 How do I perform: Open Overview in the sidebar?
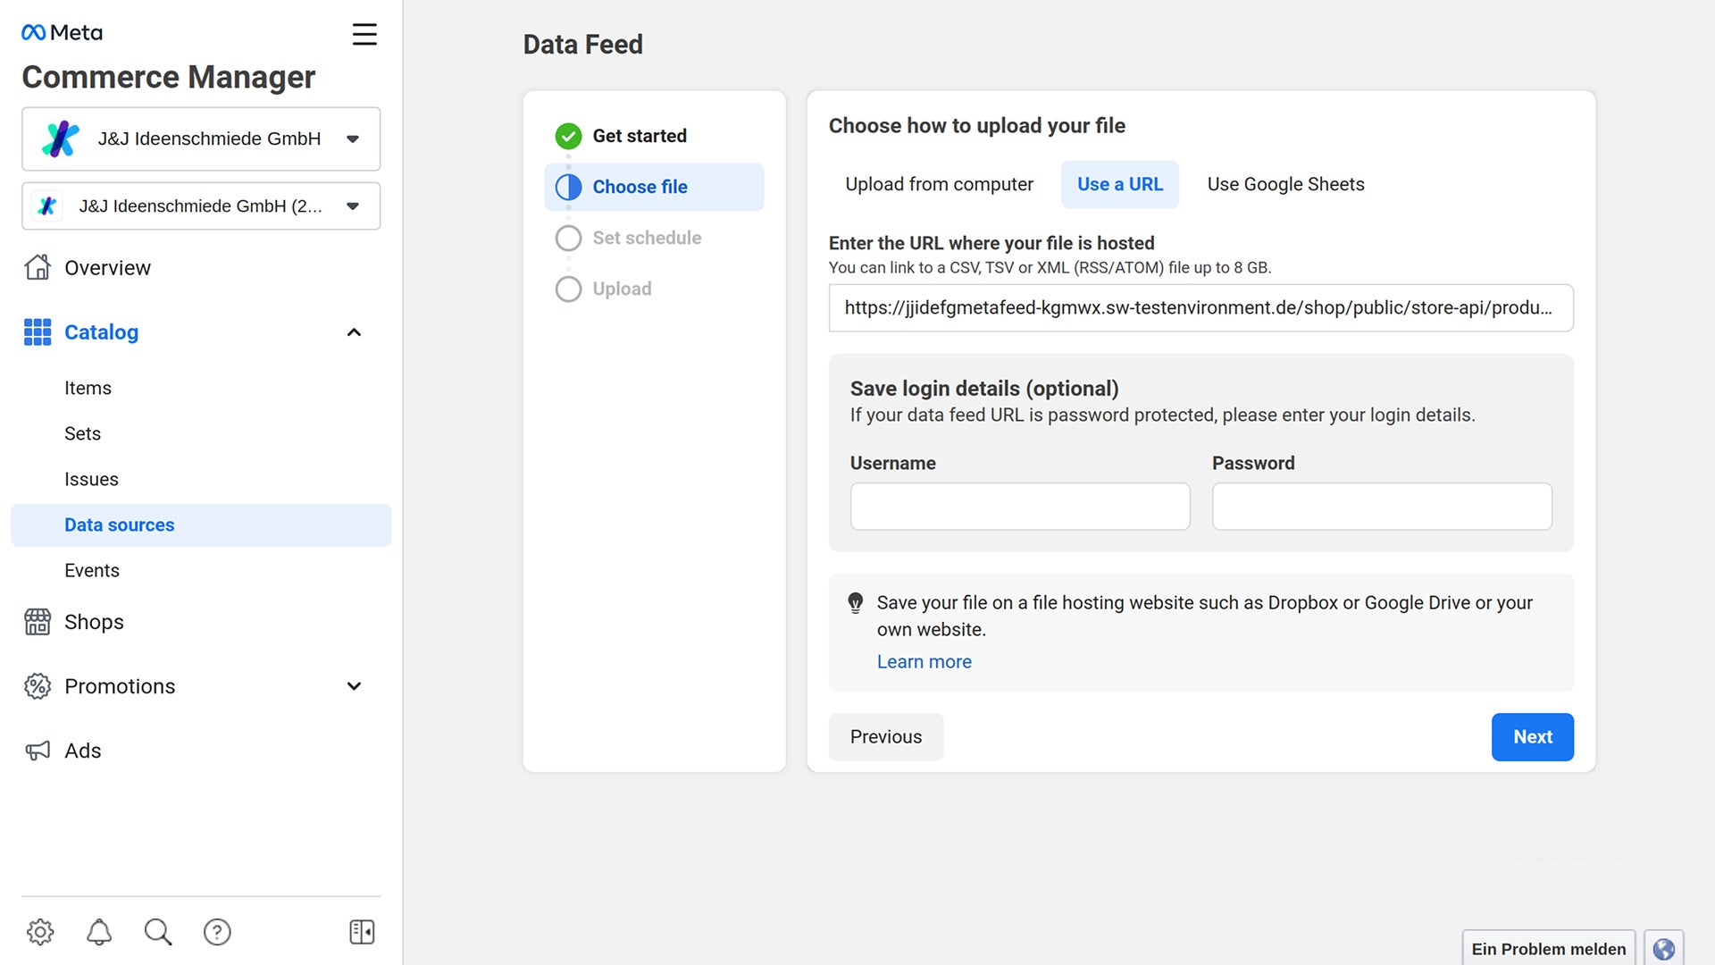coord(107,268)
